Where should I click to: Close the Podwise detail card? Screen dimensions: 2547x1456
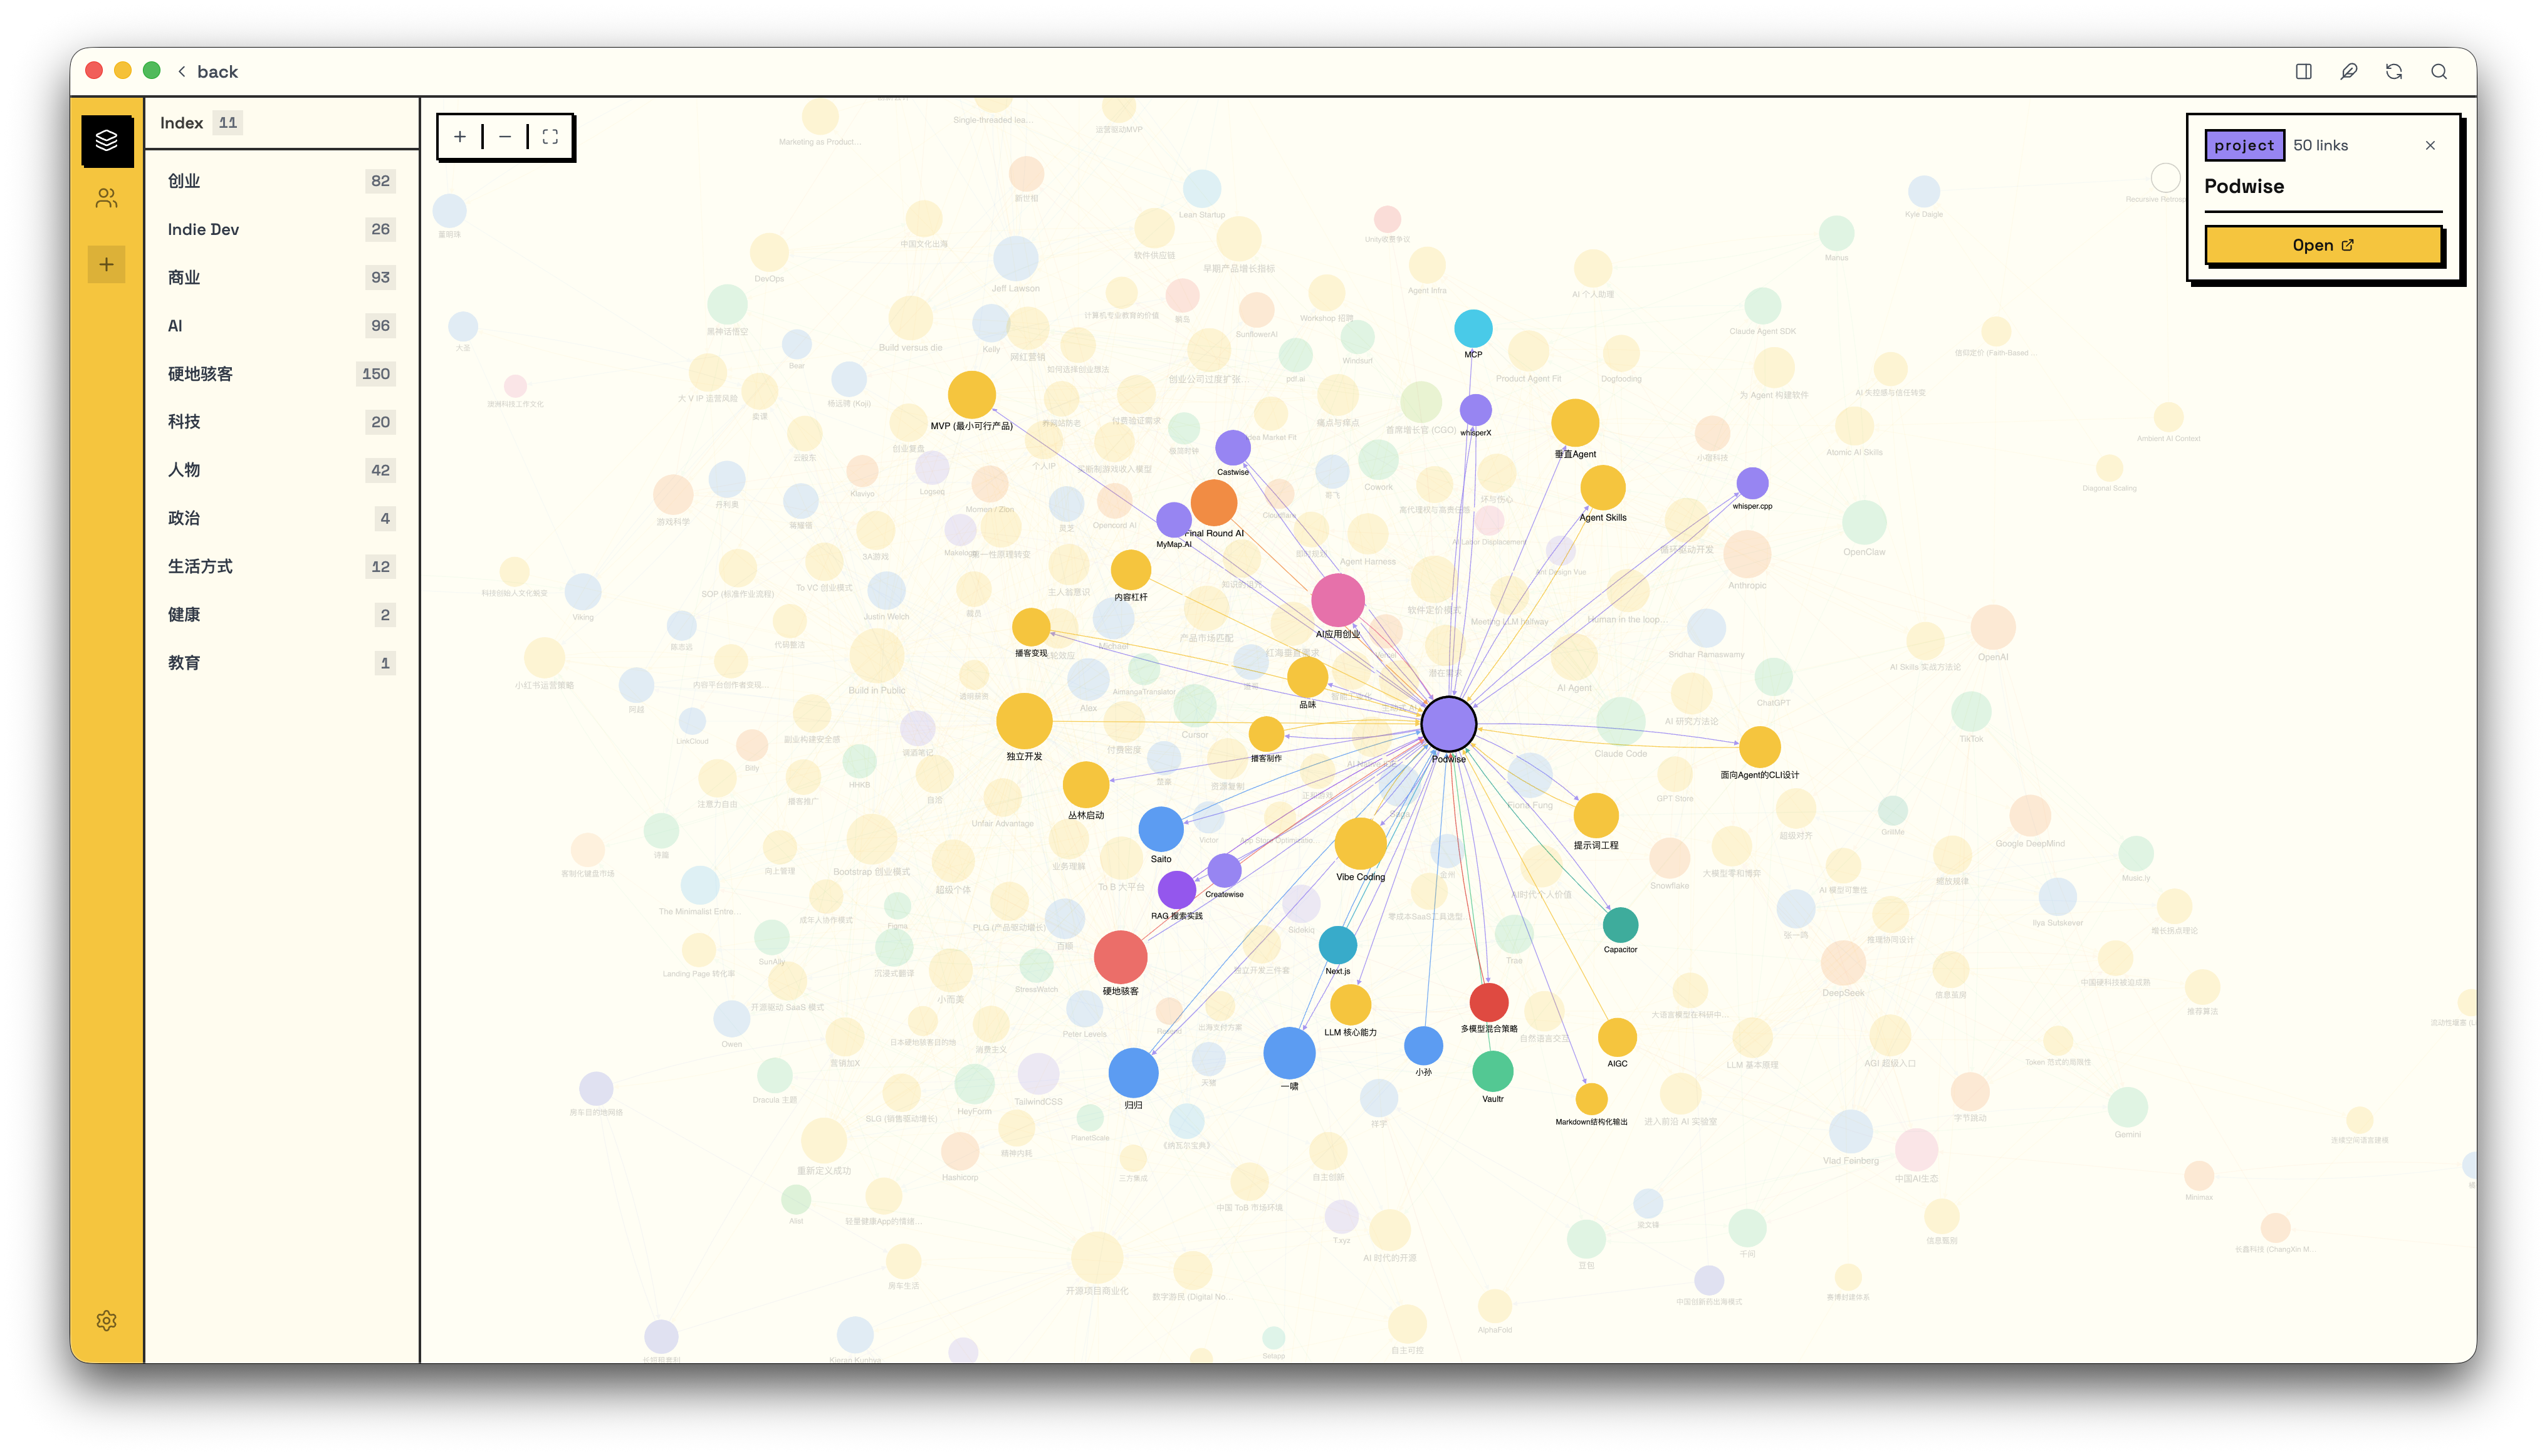pos(2430,146)
